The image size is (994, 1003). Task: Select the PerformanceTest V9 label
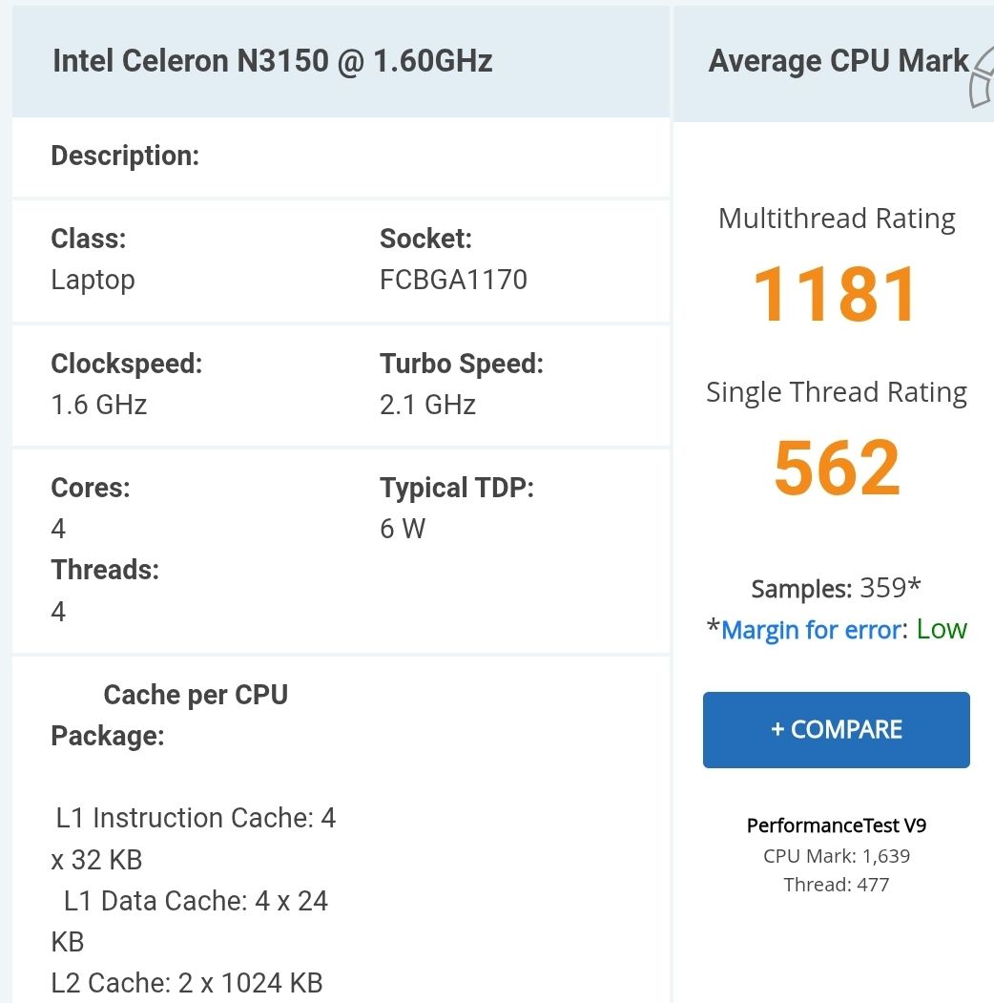coord(837,825)
